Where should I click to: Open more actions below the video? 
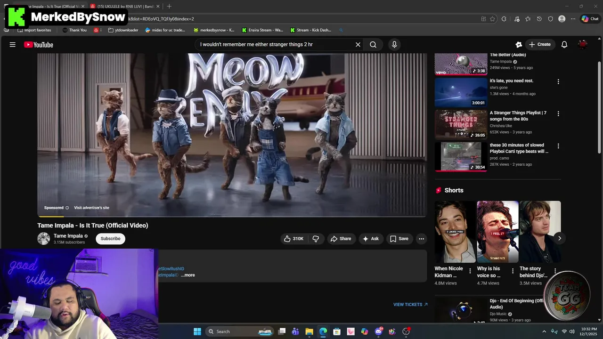coord(422,239)
